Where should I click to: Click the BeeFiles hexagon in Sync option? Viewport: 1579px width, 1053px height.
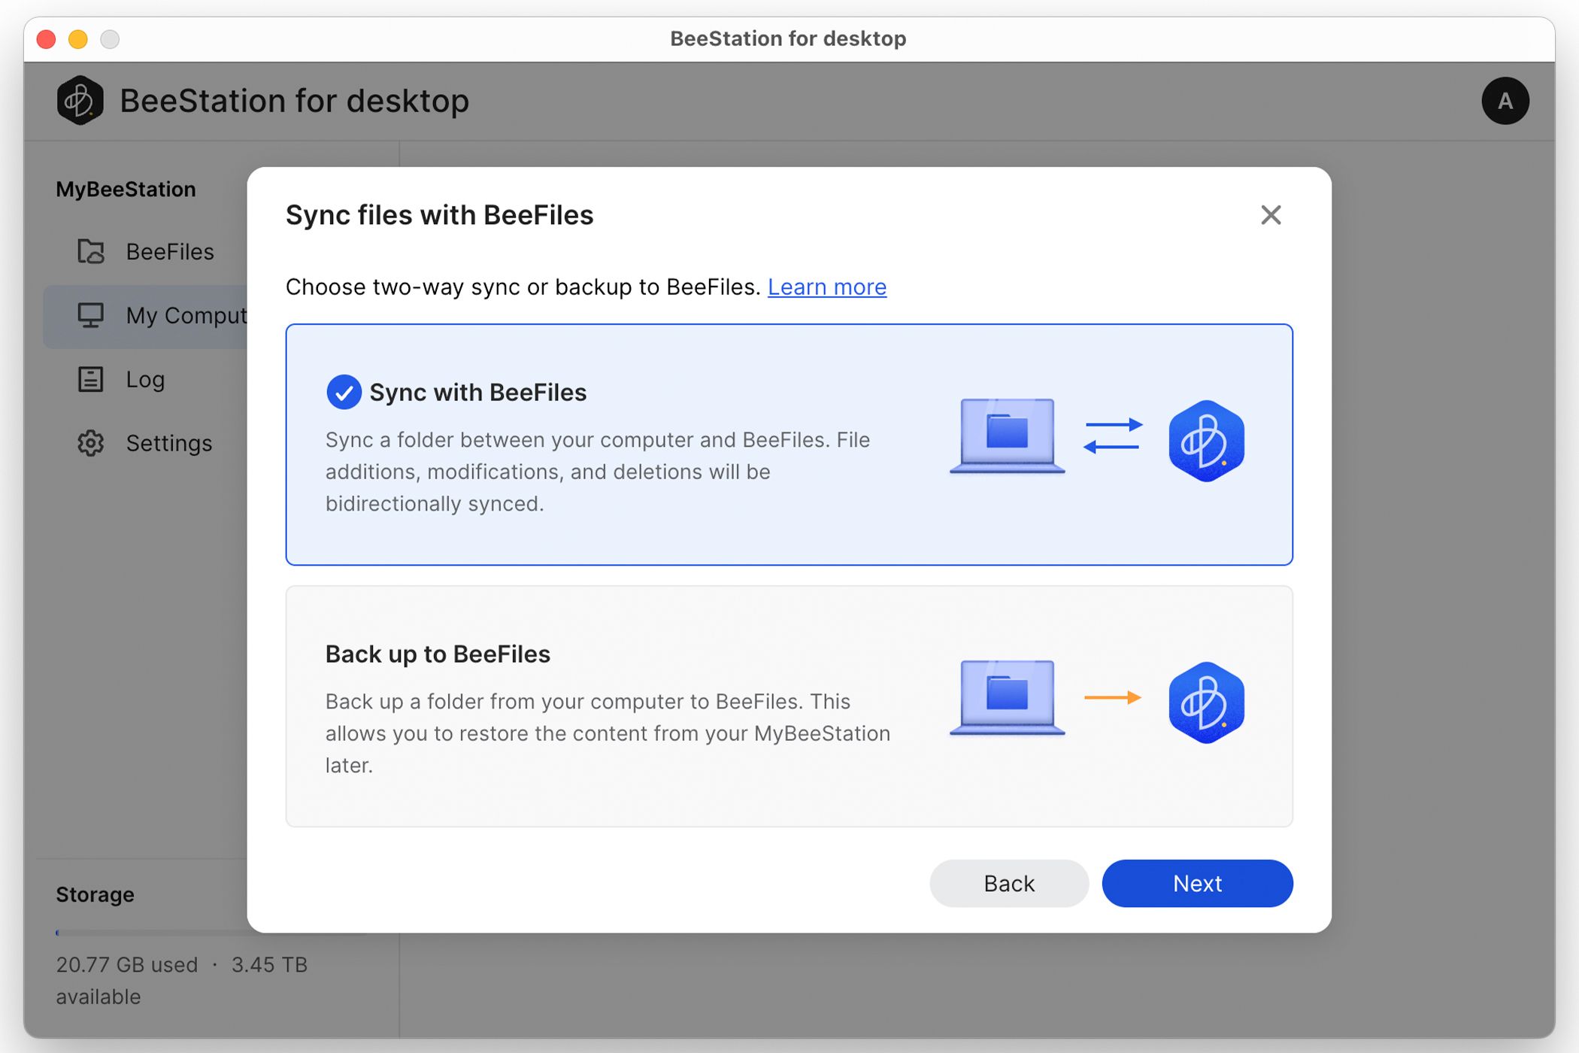(x=1206, y=441)
